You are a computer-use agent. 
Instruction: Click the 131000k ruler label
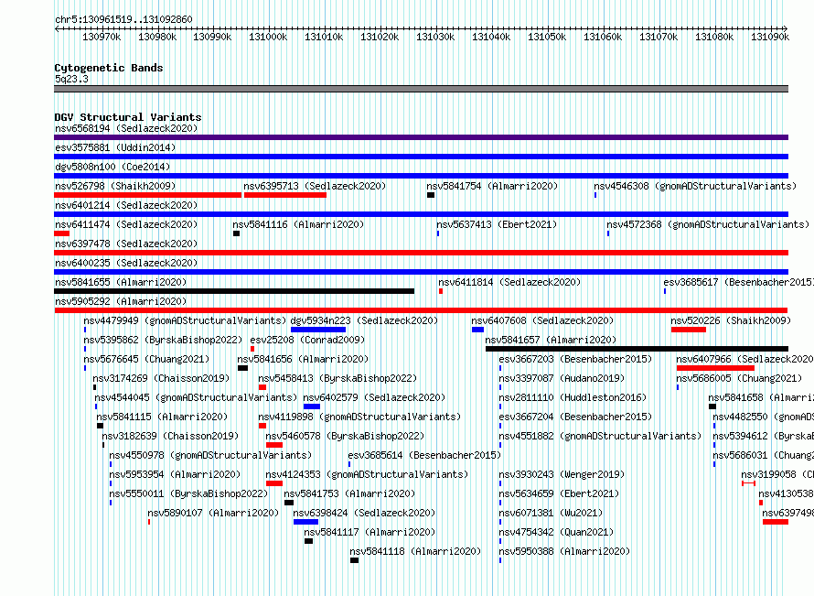(268, 37)
